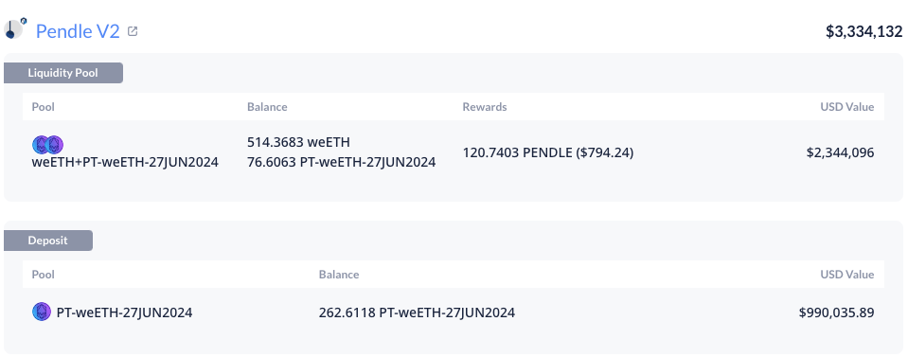908x357 pixels.
Task: Click the Balance column header in Liquidity Pool
Action: point(267,107)
